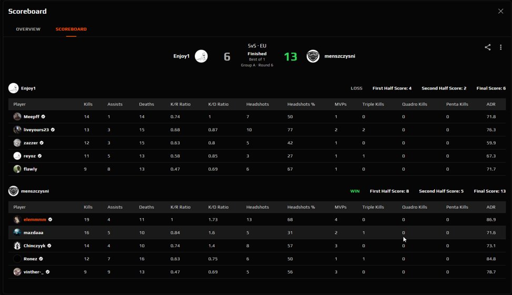Click Kills column header in Enjoy1 table

88,104
